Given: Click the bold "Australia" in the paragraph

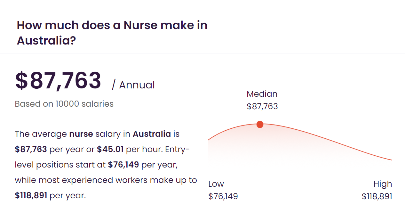Looking at the screenshot, I should (152, 134).
